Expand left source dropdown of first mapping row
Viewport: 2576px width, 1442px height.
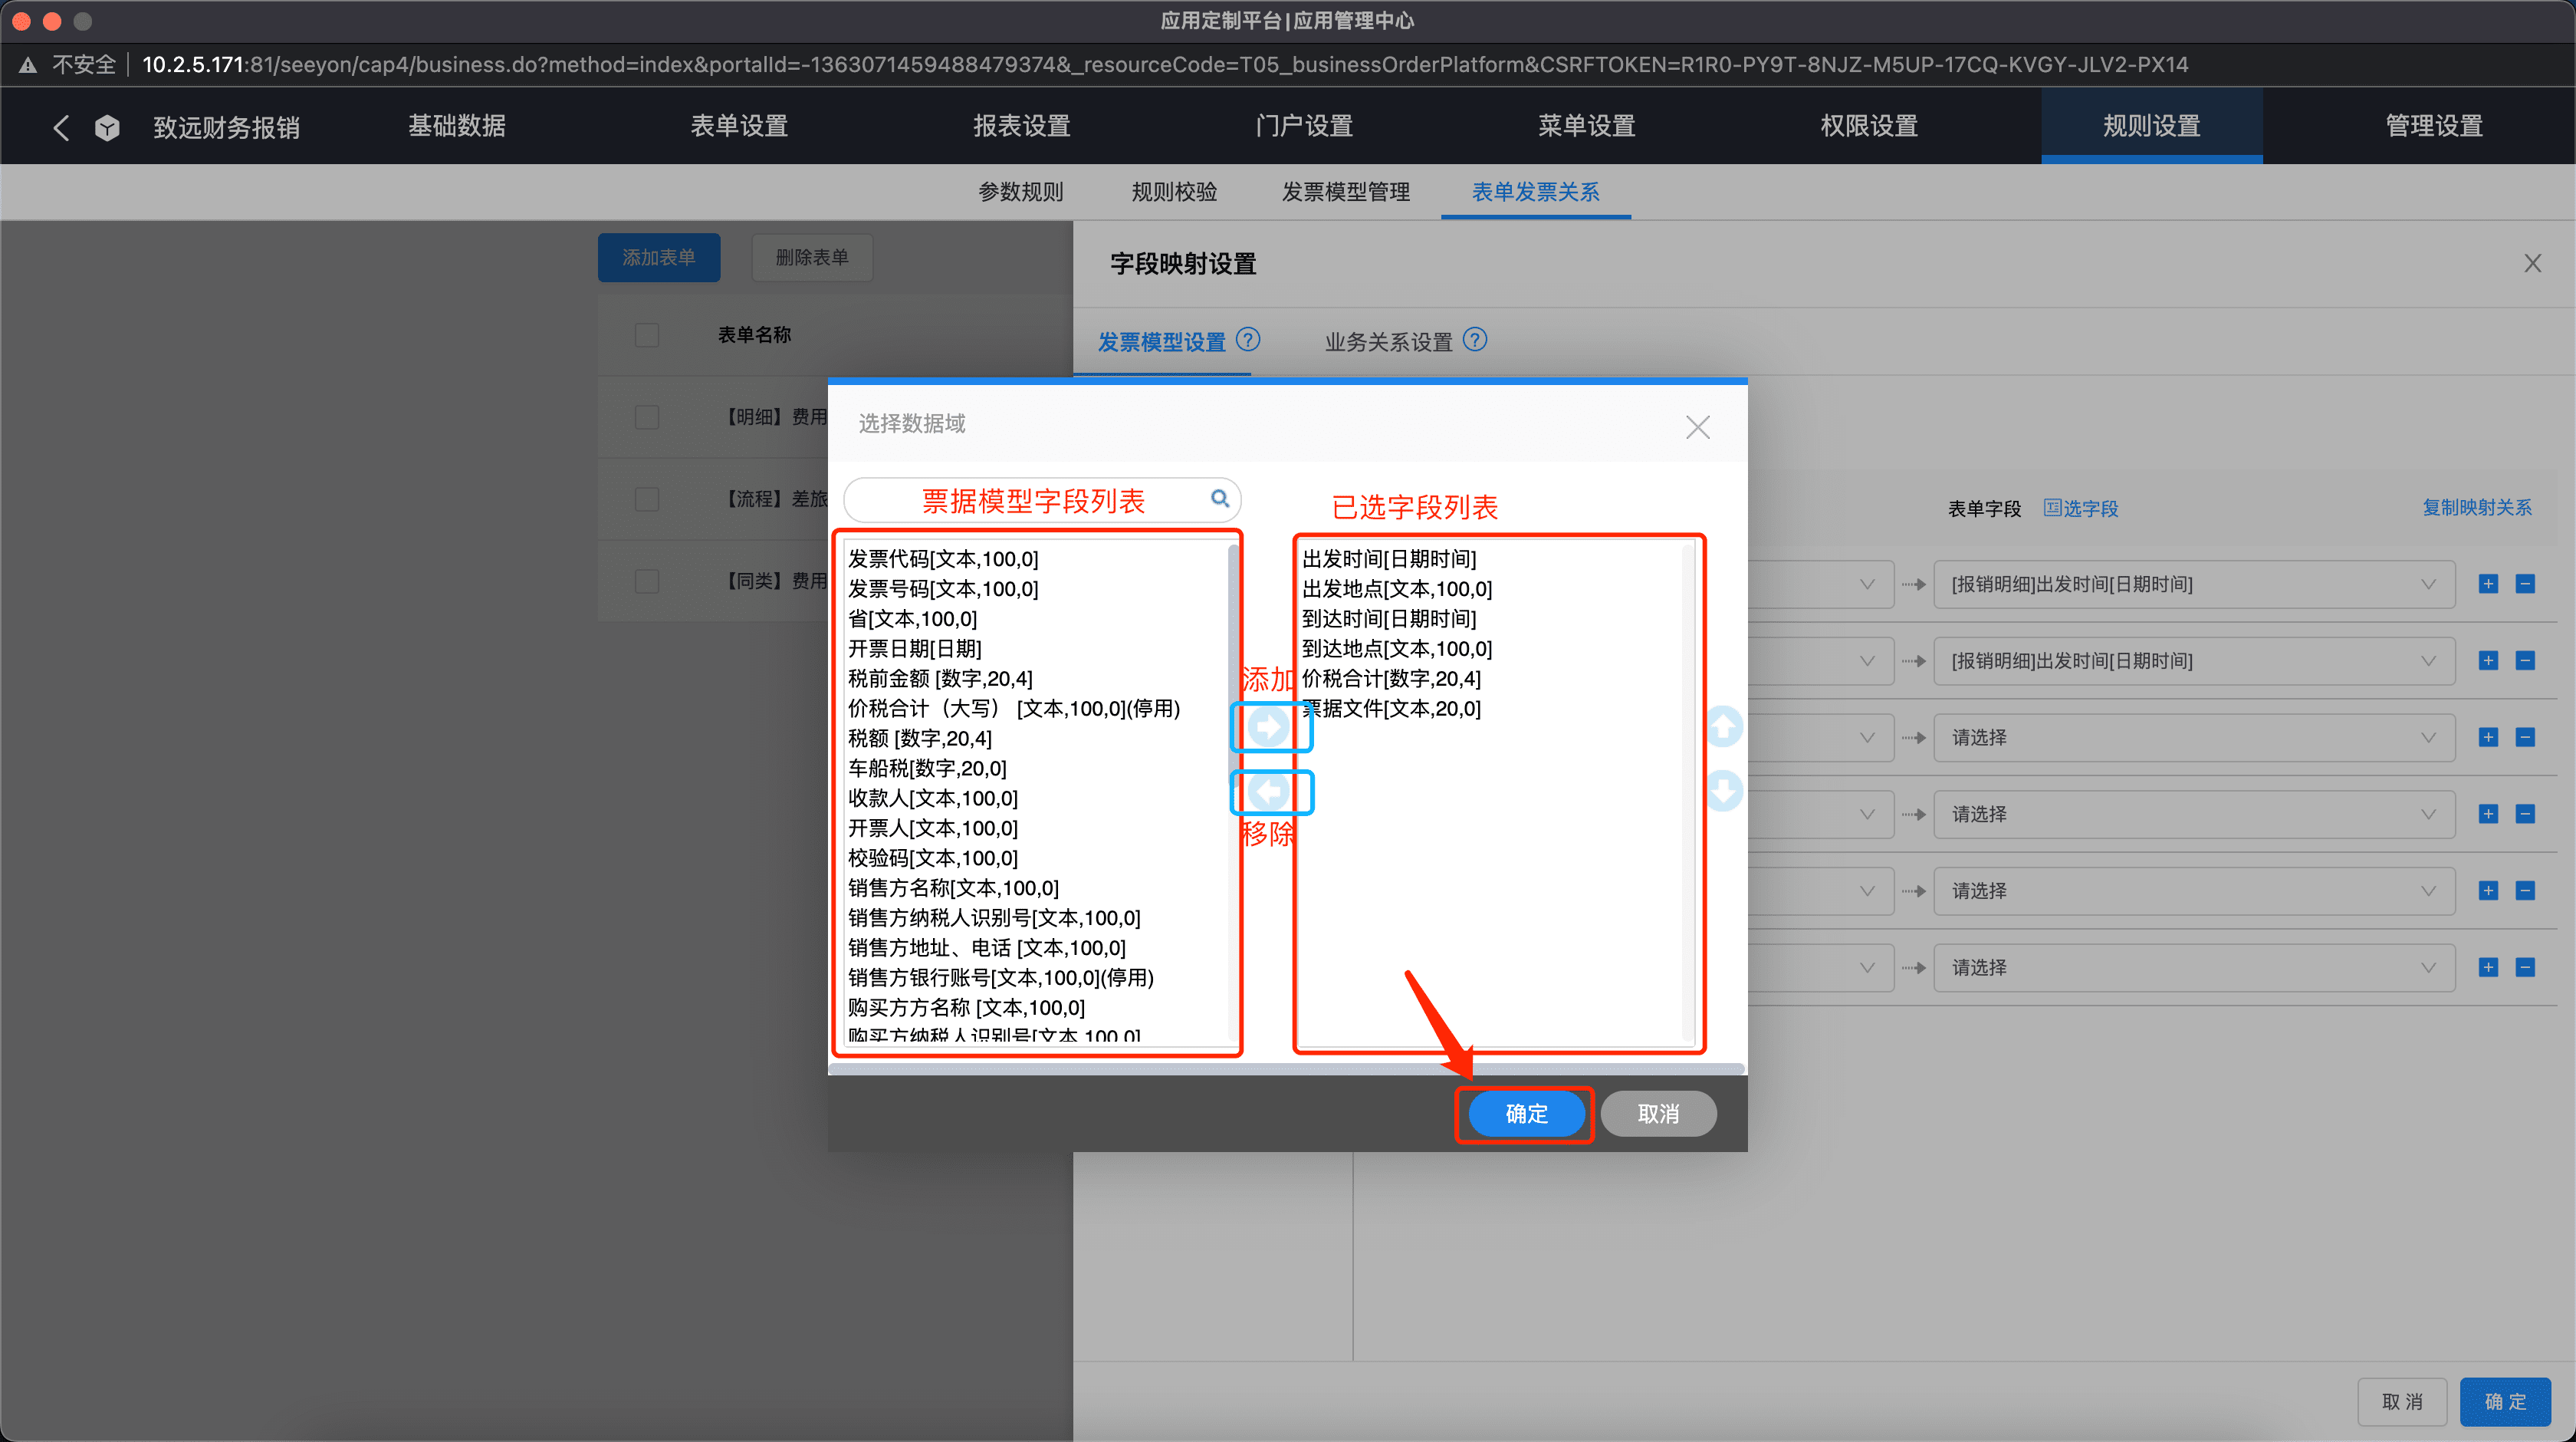pos(1866,584)
